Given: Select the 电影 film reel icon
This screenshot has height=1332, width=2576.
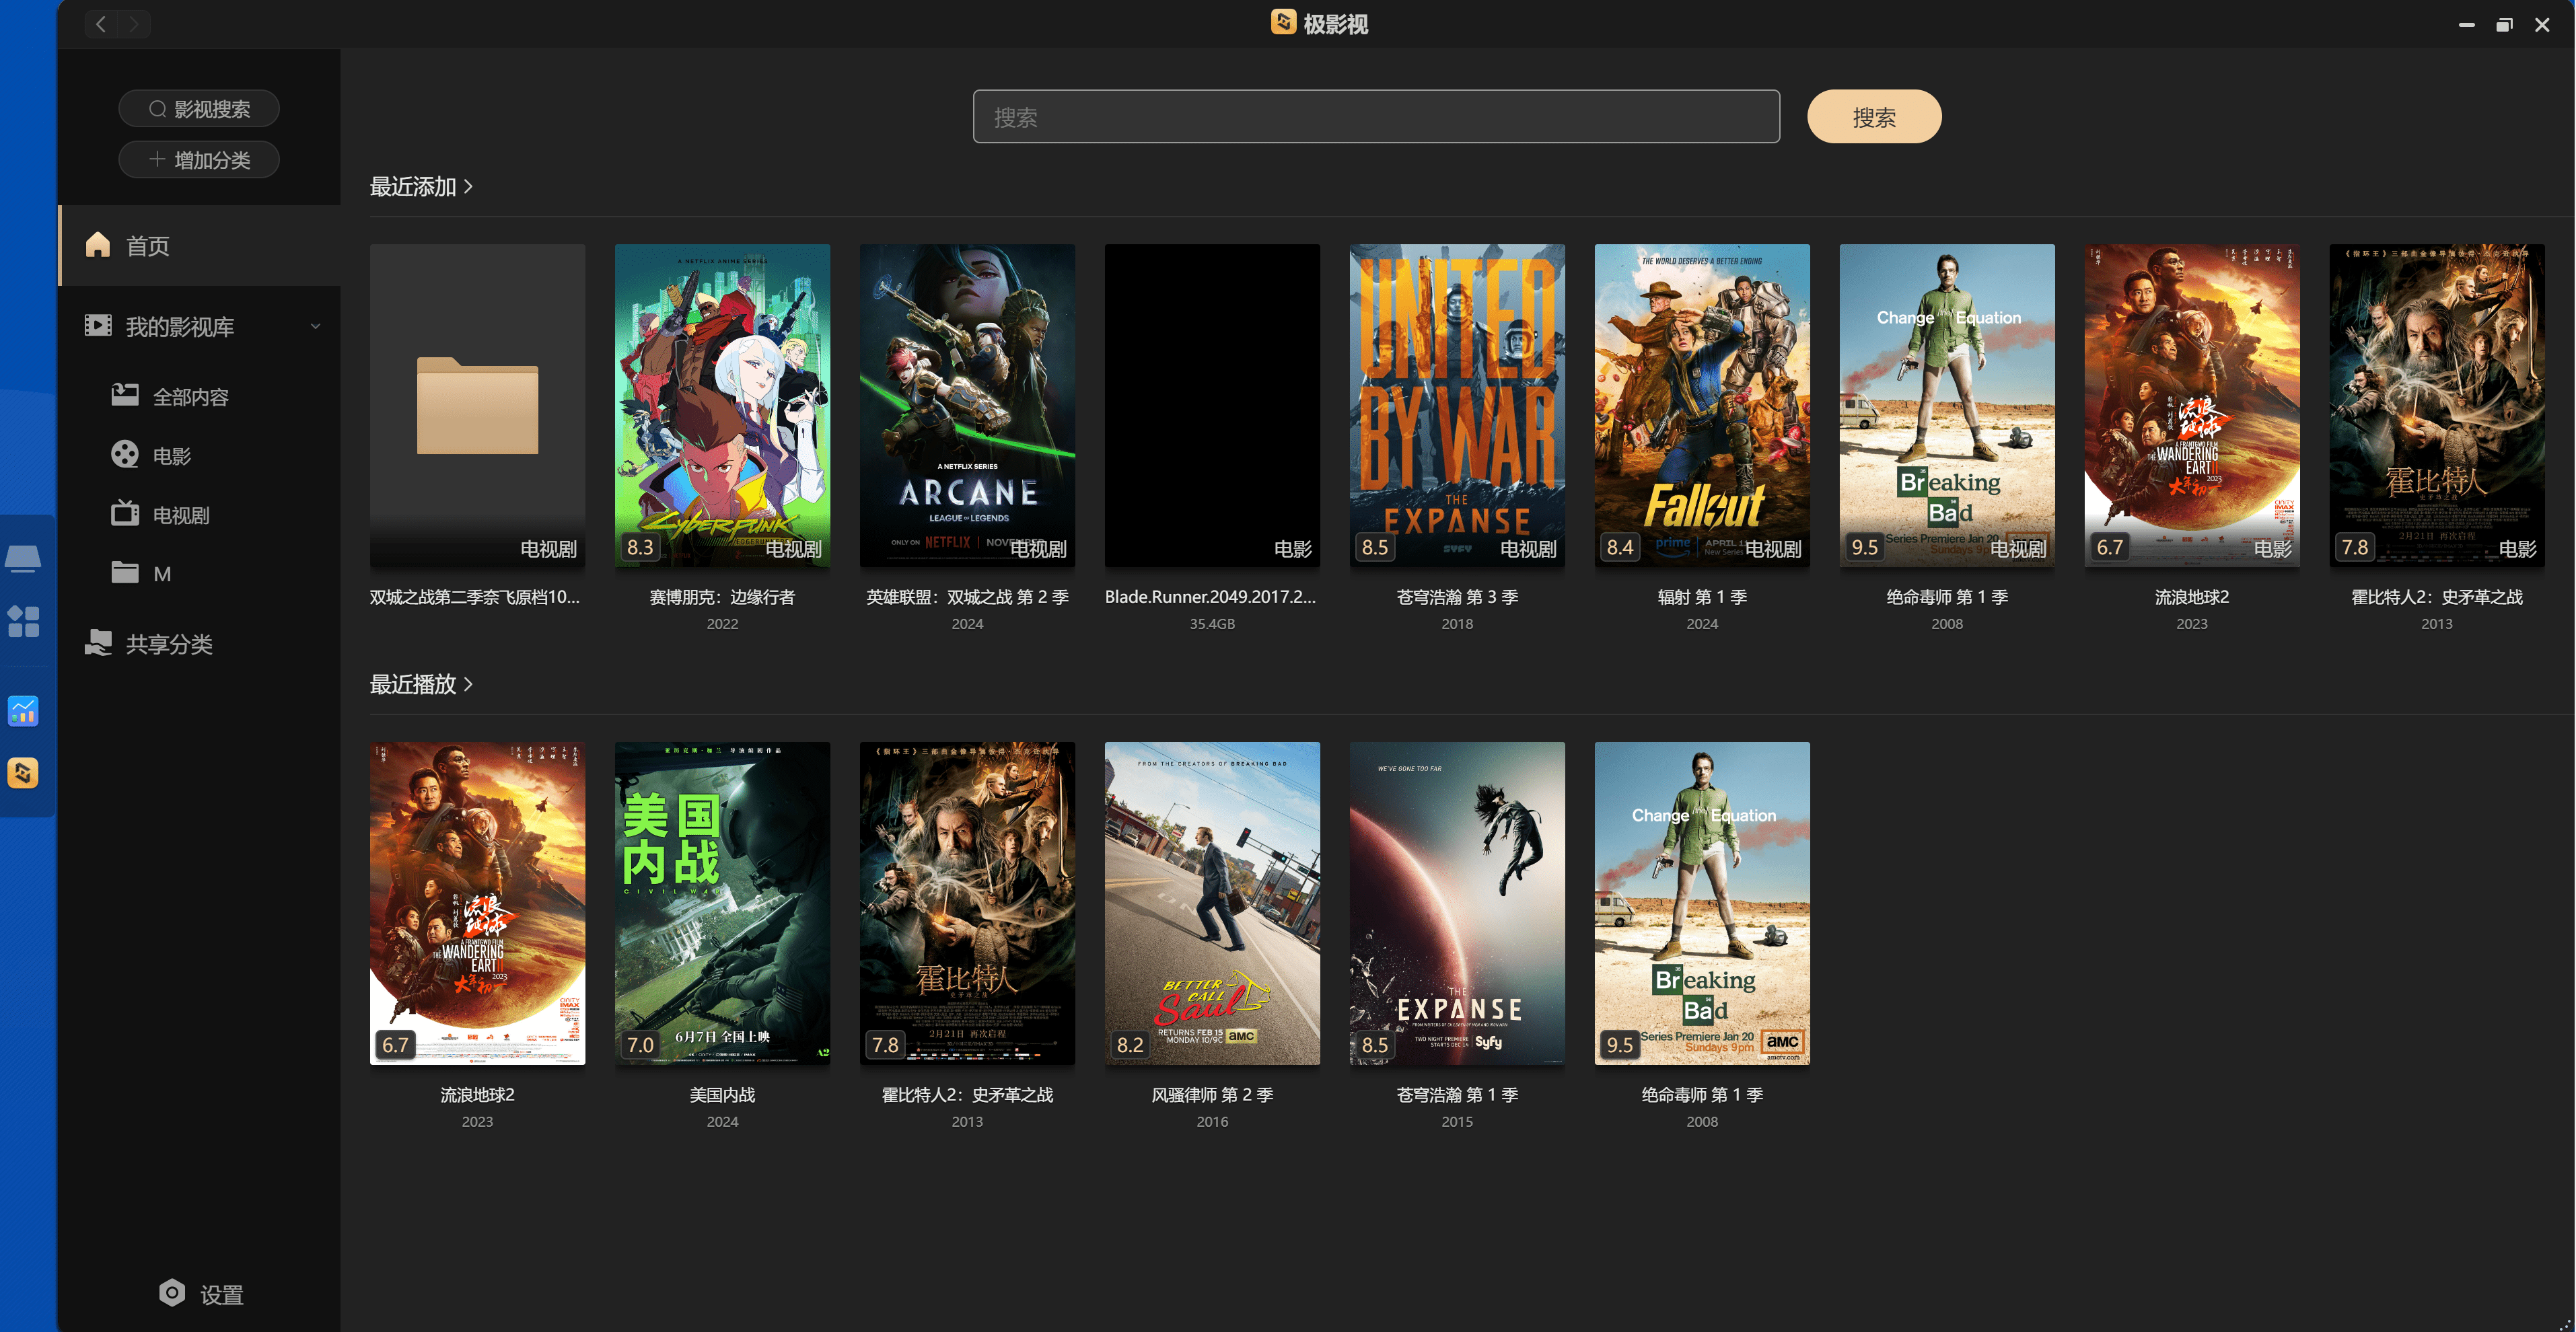Looking at the screenshot, I should click(125, 455).
